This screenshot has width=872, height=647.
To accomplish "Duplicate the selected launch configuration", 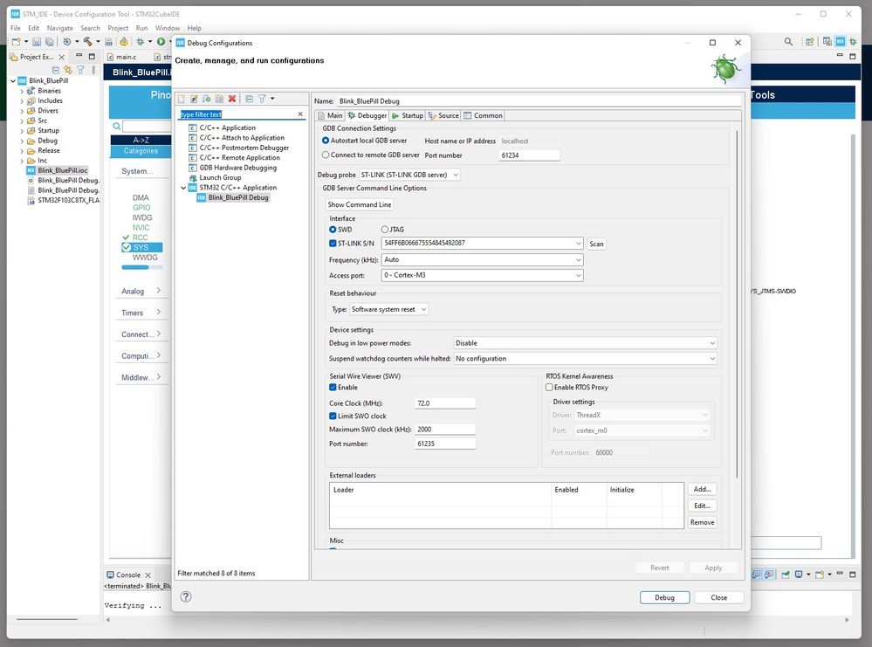I will (x=219, y=99).
